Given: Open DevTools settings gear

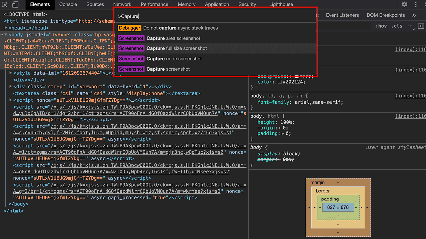Looking at the screenshot, I should click(x=404, y=5).
